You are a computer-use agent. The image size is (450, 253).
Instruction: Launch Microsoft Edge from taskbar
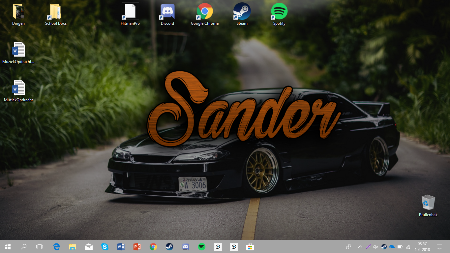(x=56, y=246)
